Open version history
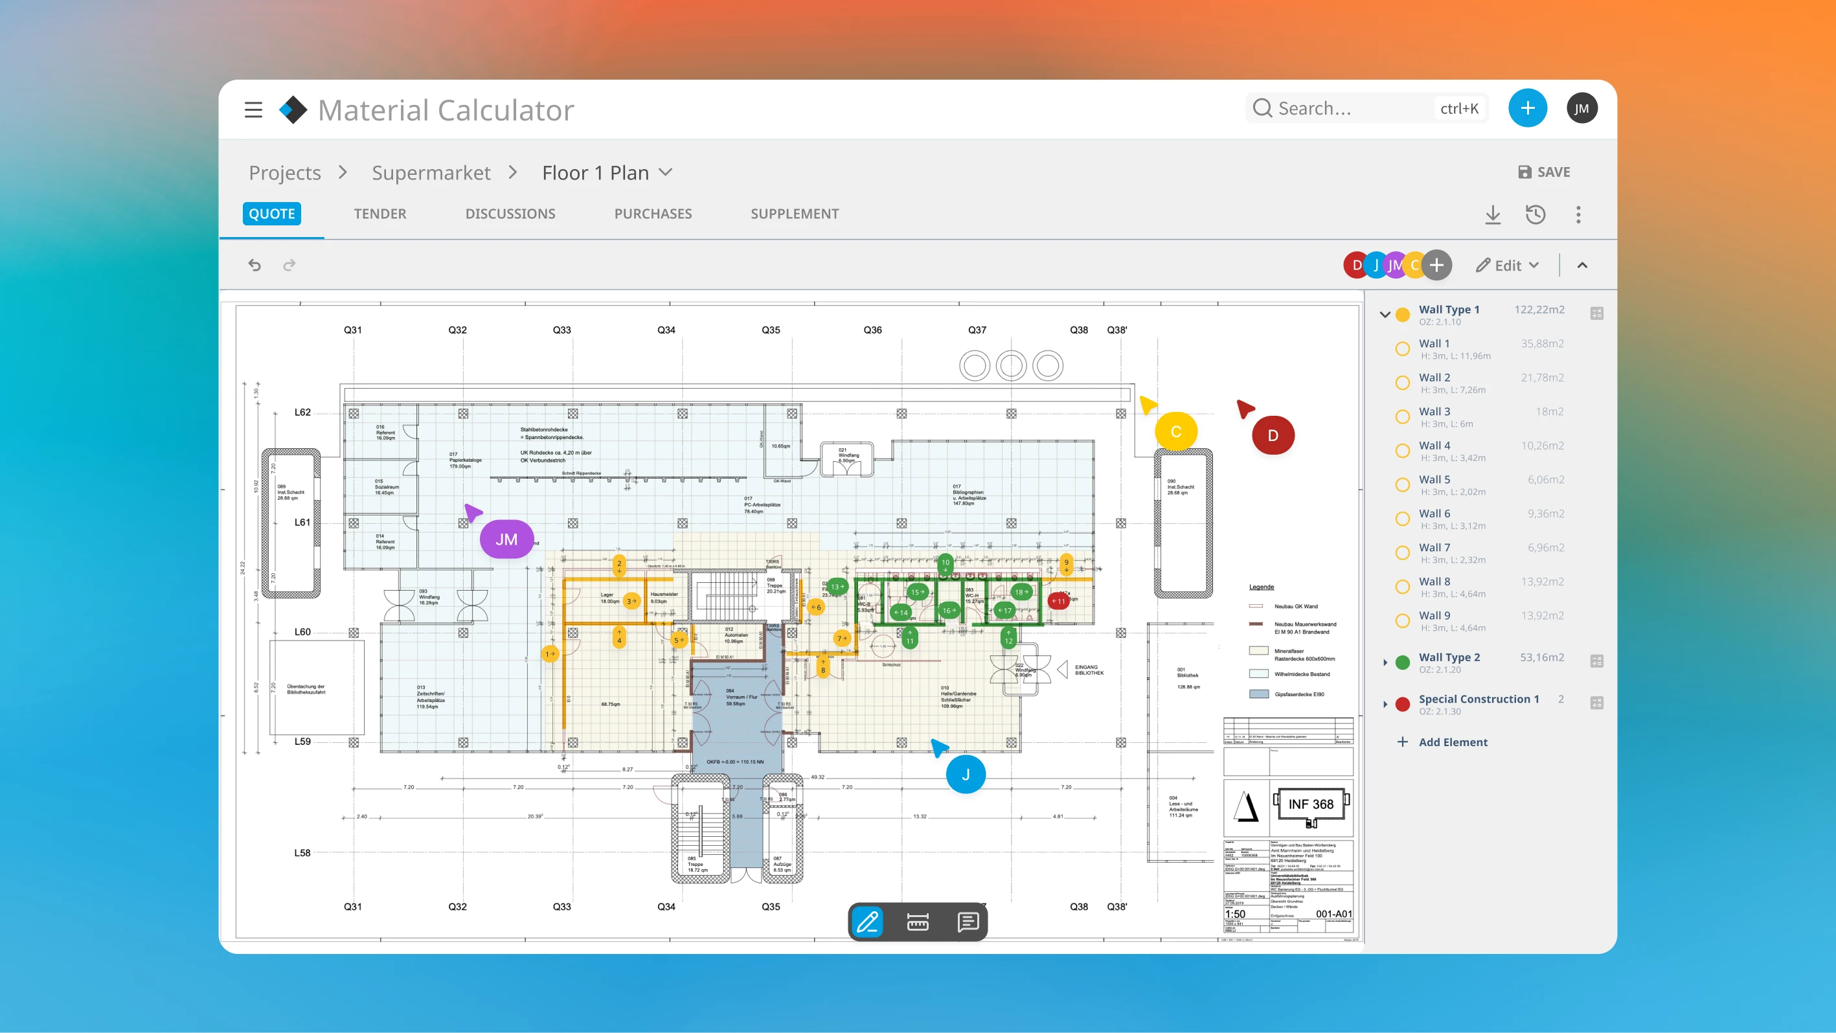 coord(1536,214)
